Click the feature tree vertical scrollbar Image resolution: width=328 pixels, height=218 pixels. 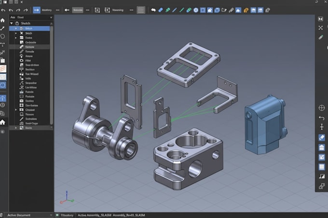coord(52,75)
